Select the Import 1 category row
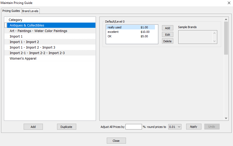This screenshot has height=146, width=233. (x=50, y=36)
